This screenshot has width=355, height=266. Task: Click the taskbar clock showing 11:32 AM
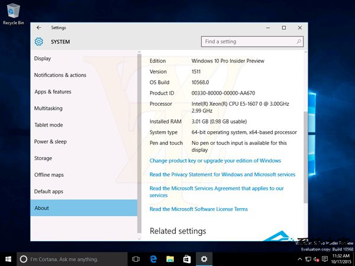click(x=341, y=259)
